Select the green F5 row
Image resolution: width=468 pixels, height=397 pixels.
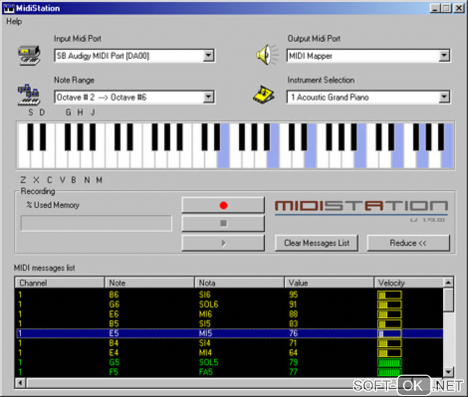click(229, 372)
